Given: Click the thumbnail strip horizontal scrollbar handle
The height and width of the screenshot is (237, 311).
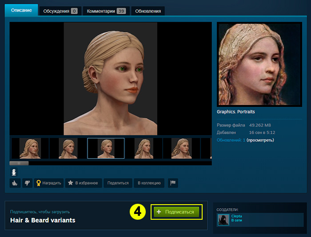Looking at the screenshot, I should [19, 163].
